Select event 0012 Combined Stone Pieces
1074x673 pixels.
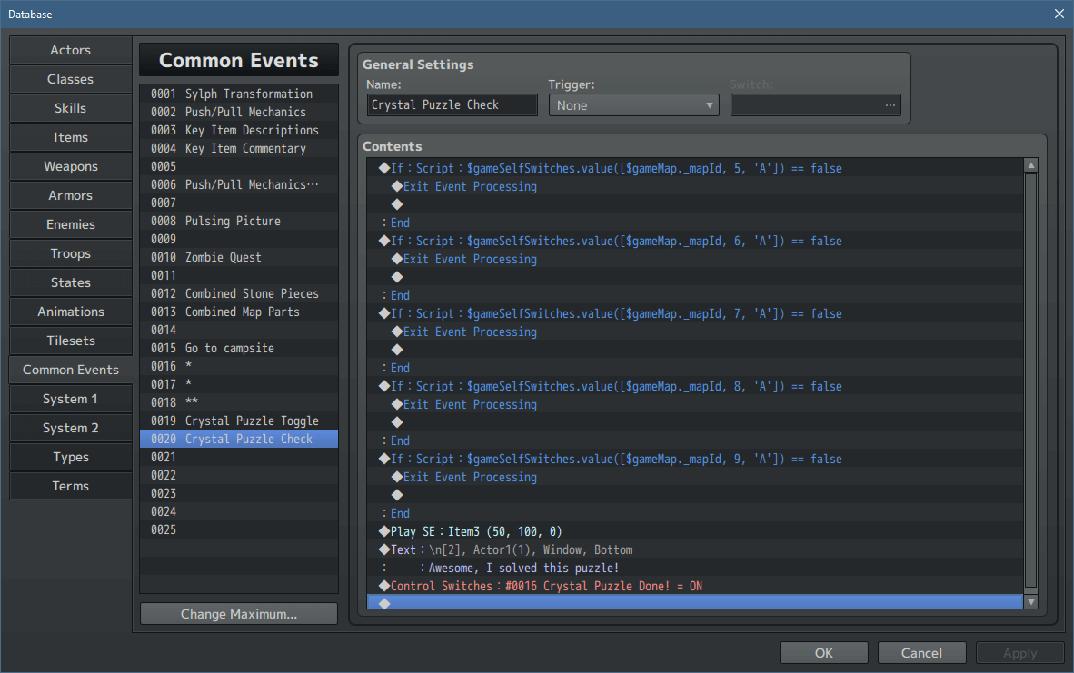coord(239,293)
